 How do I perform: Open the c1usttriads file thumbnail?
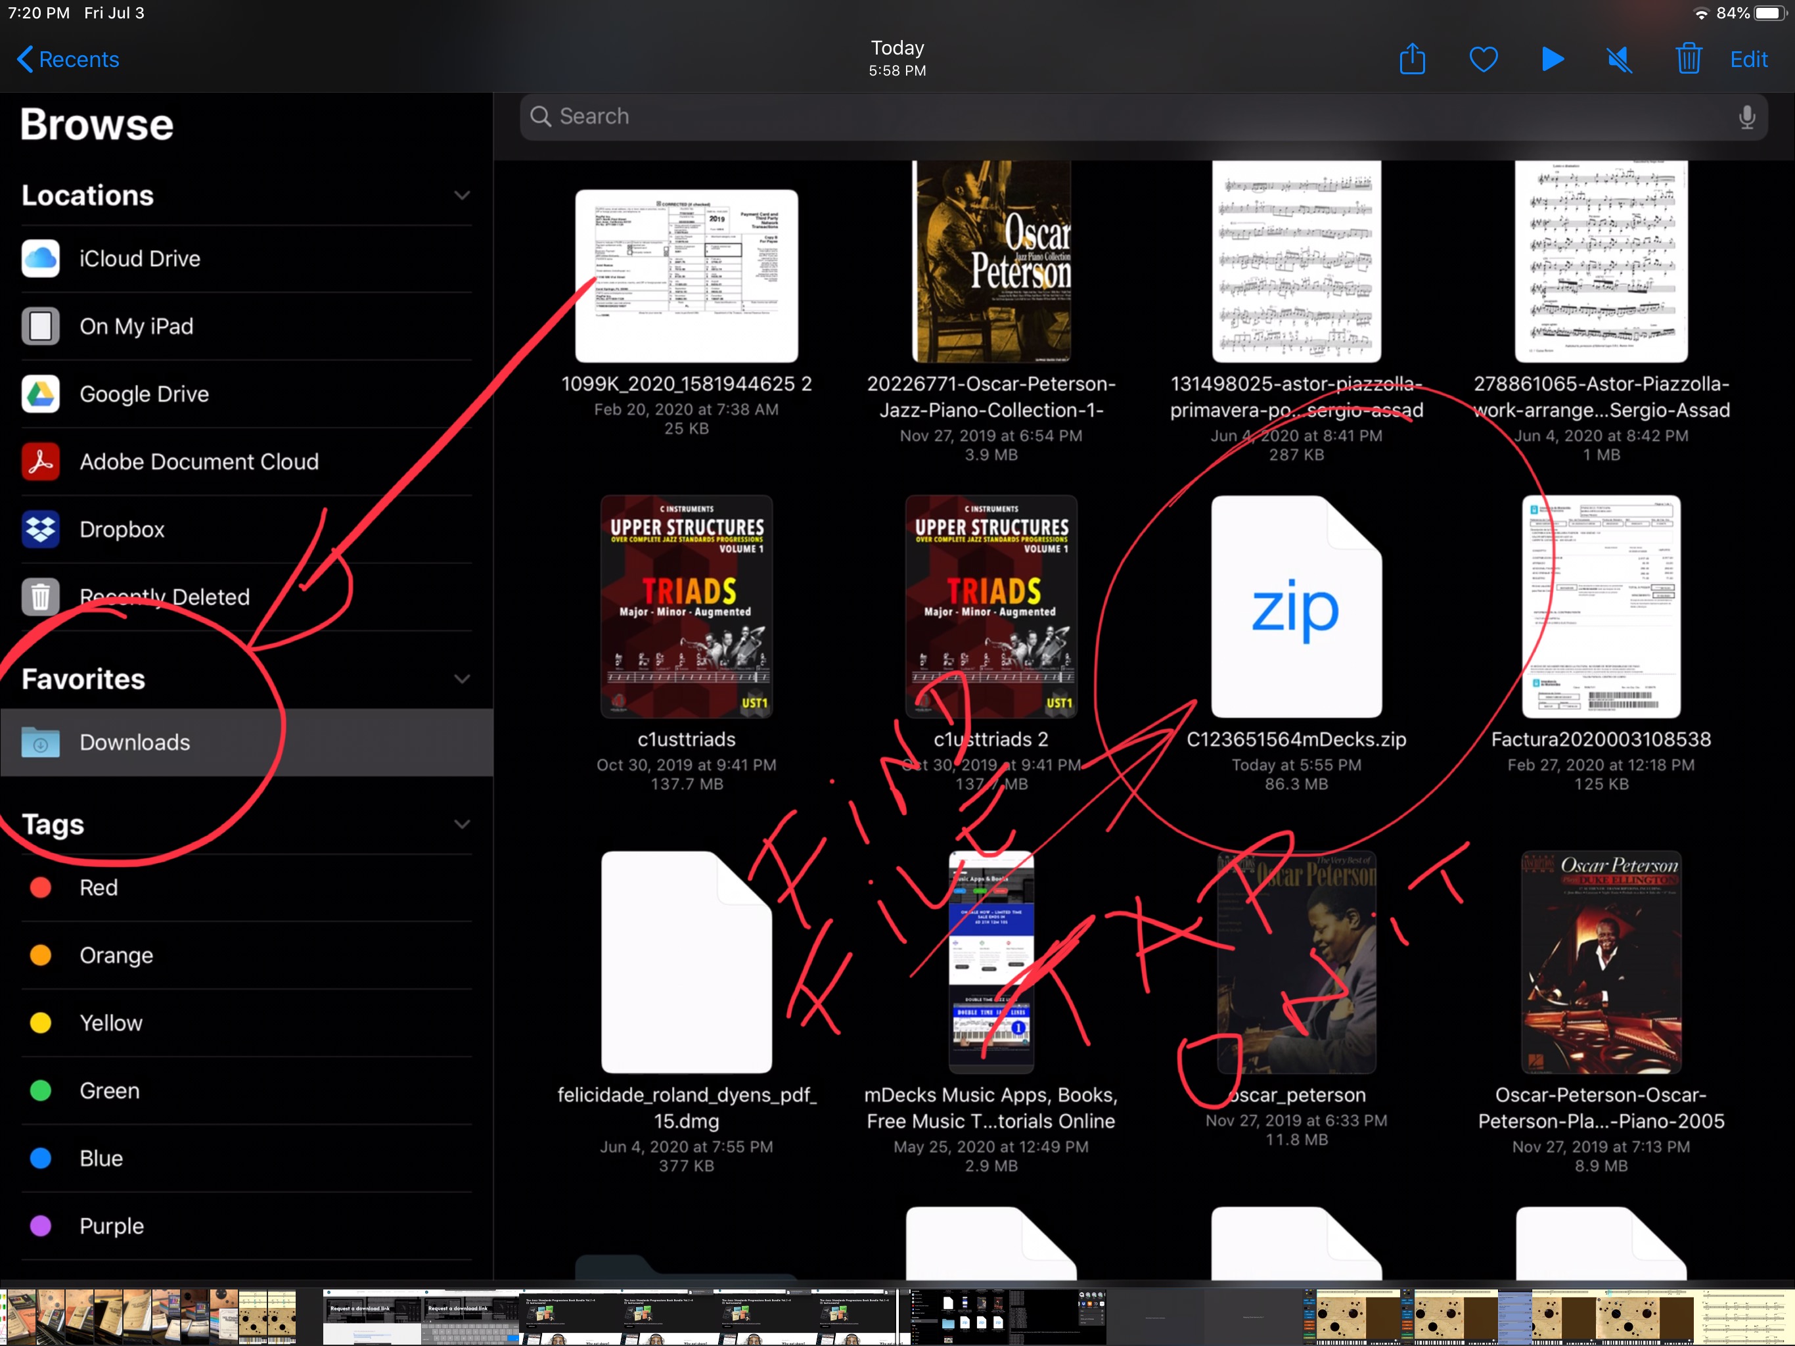pos(687,607)
